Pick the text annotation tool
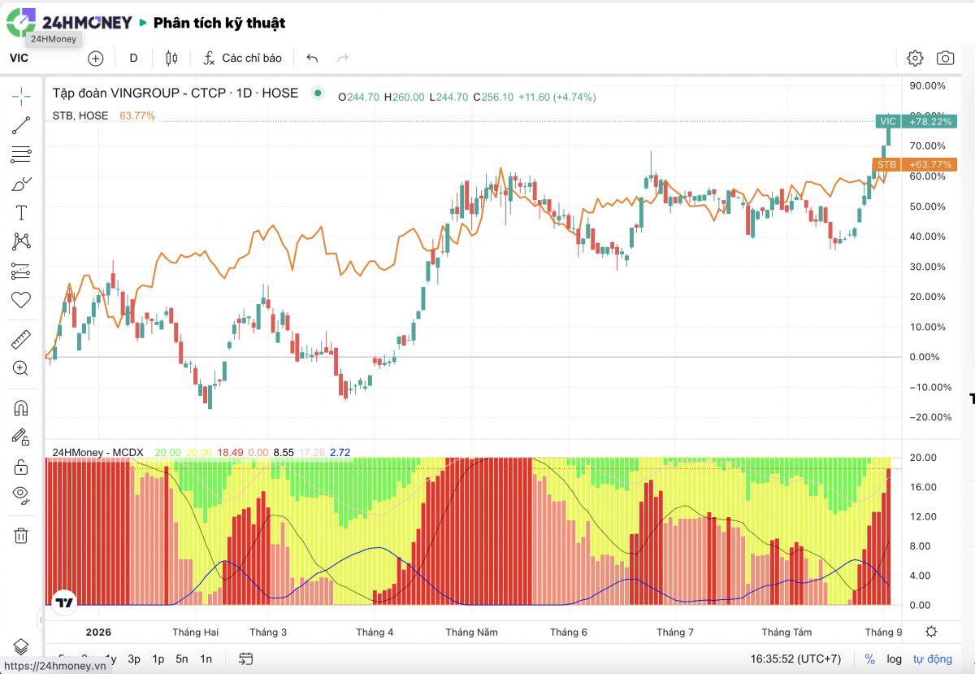Image resolution: width=975 pixels, height=674 pixels. [21, 213]
